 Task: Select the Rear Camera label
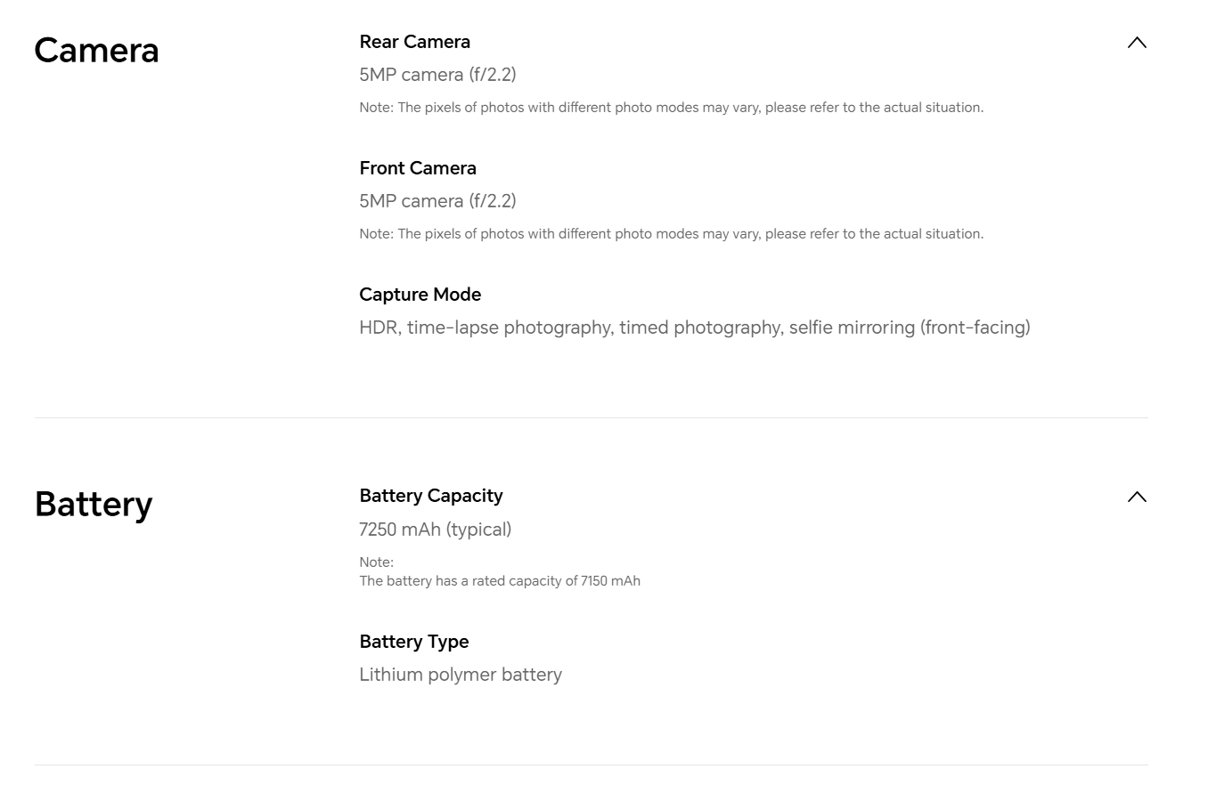click(x=414, y=42)
